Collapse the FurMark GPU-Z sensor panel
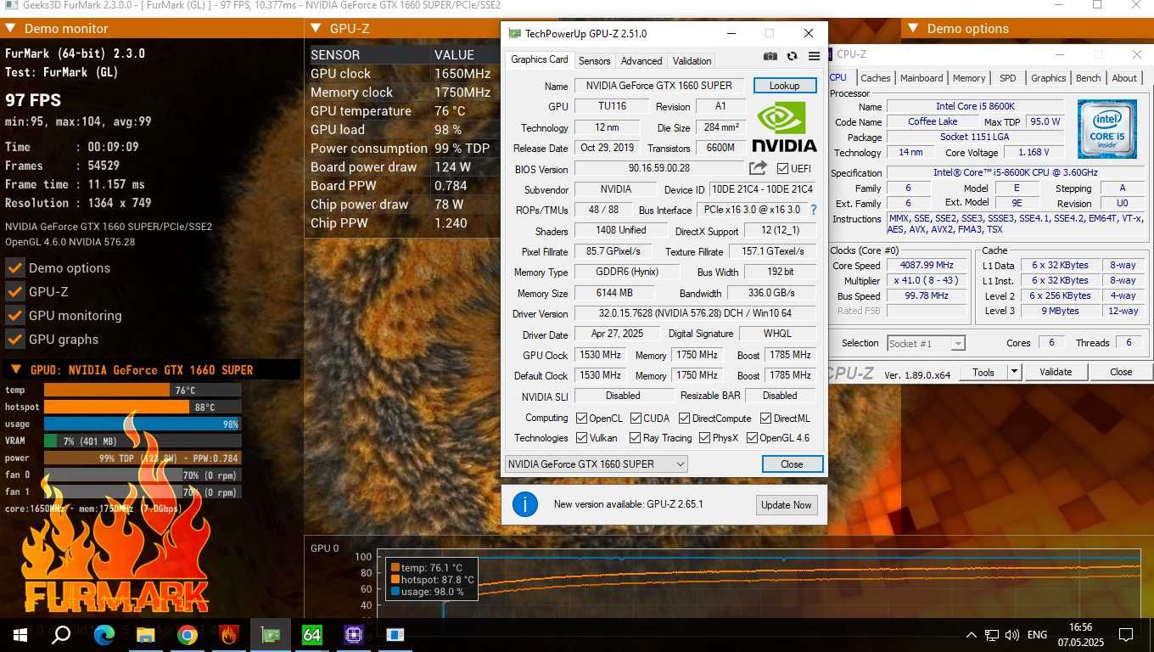The image size is (1154, 652). click(x=317, y=28)
